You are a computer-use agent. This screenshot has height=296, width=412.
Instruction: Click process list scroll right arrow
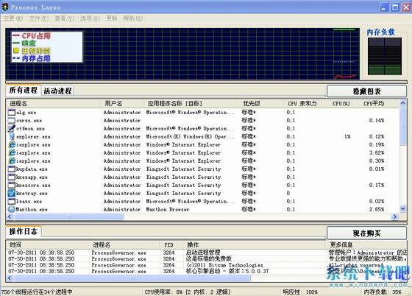pos(395,217)
